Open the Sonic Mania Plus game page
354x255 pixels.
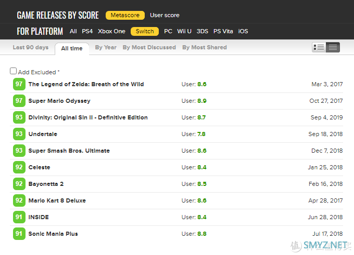(53, 234)
